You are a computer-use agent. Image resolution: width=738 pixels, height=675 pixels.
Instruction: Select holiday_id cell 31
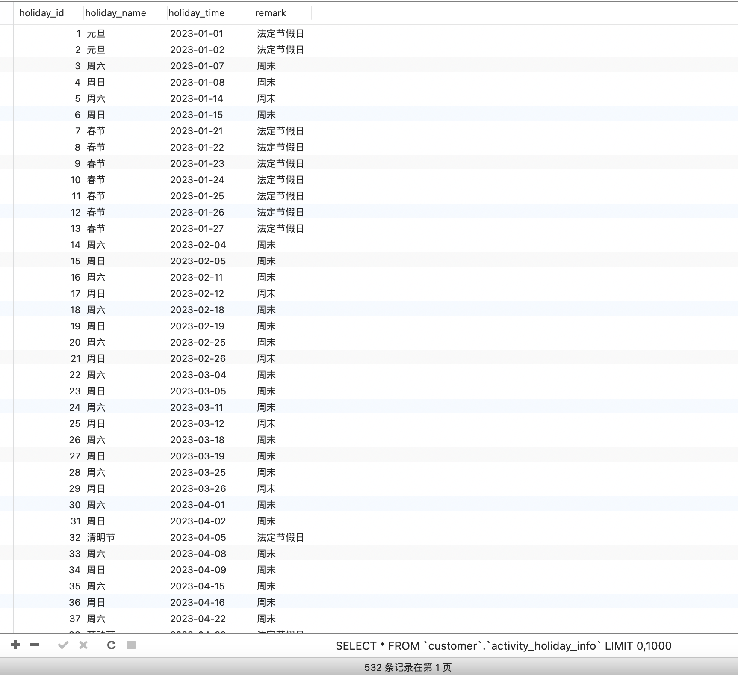(x=76, y=521)
